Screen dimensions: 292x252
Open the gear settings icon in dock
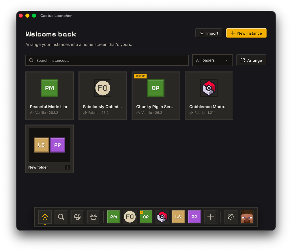(x=231, y=216)
